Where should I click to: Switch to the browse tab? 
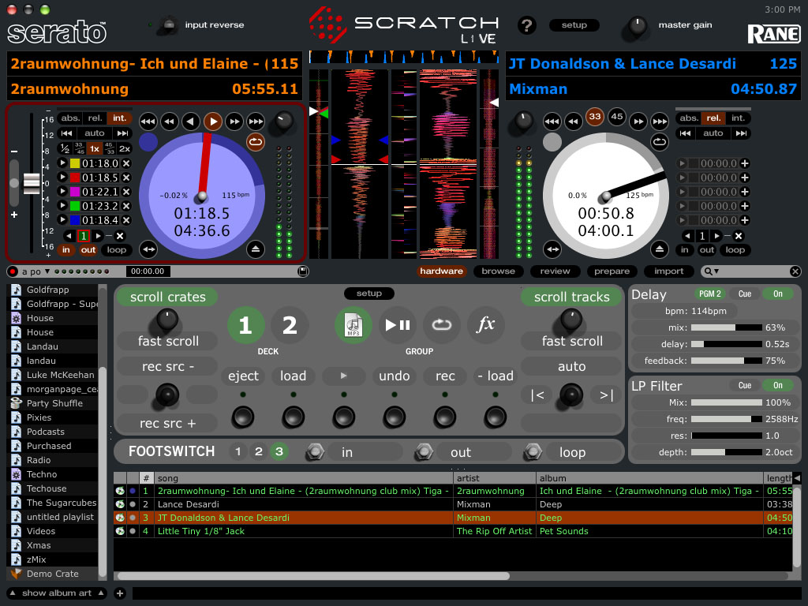(x=498, y=271)
